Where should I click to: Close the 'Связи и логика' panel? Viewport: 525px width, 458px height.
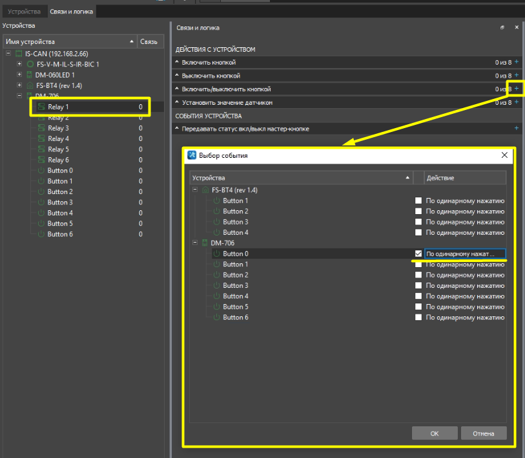click(x=516, y=28)
